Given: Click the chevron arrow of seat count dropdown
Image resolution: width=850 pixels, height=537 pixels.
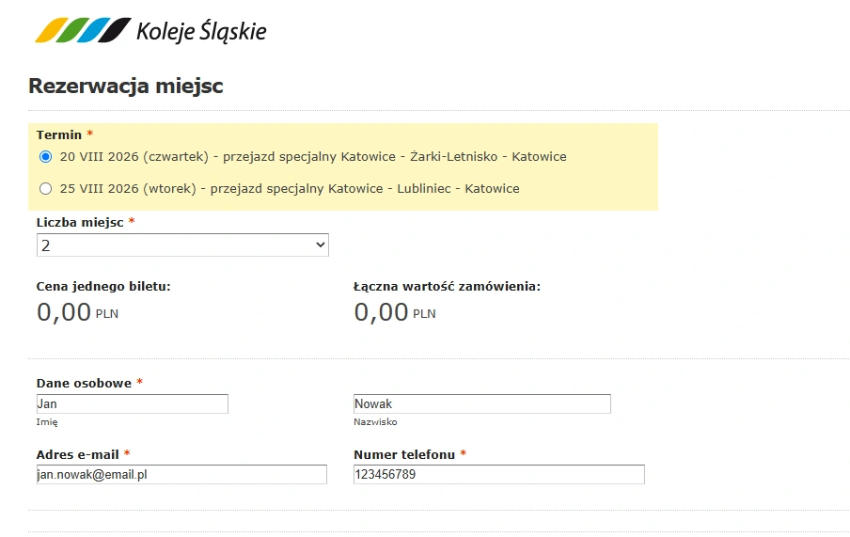Looking at the screenshot, I should click(321, 245).
